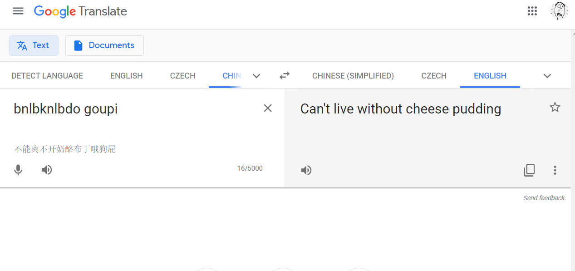This screenshot has width=575, height=271.
Task: Expand target language list
Action: coord(547,76)
